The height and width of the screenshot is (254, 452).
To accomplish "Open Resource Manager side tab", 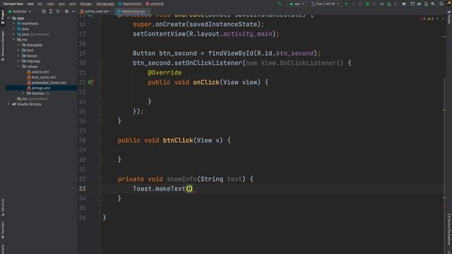I will [3, 45].
